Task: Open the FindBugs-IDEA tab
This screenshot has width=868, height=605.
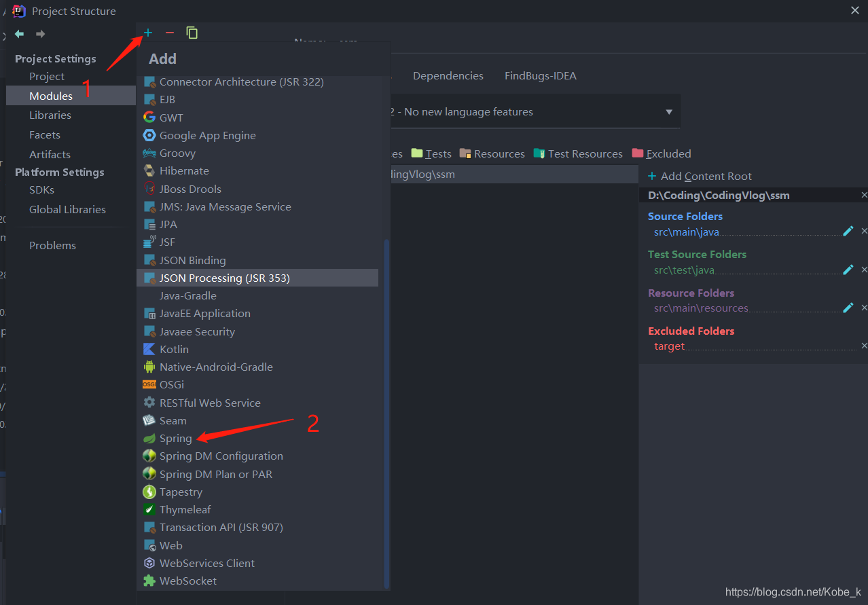Action: pyautogui.click(x=541, y=76)
